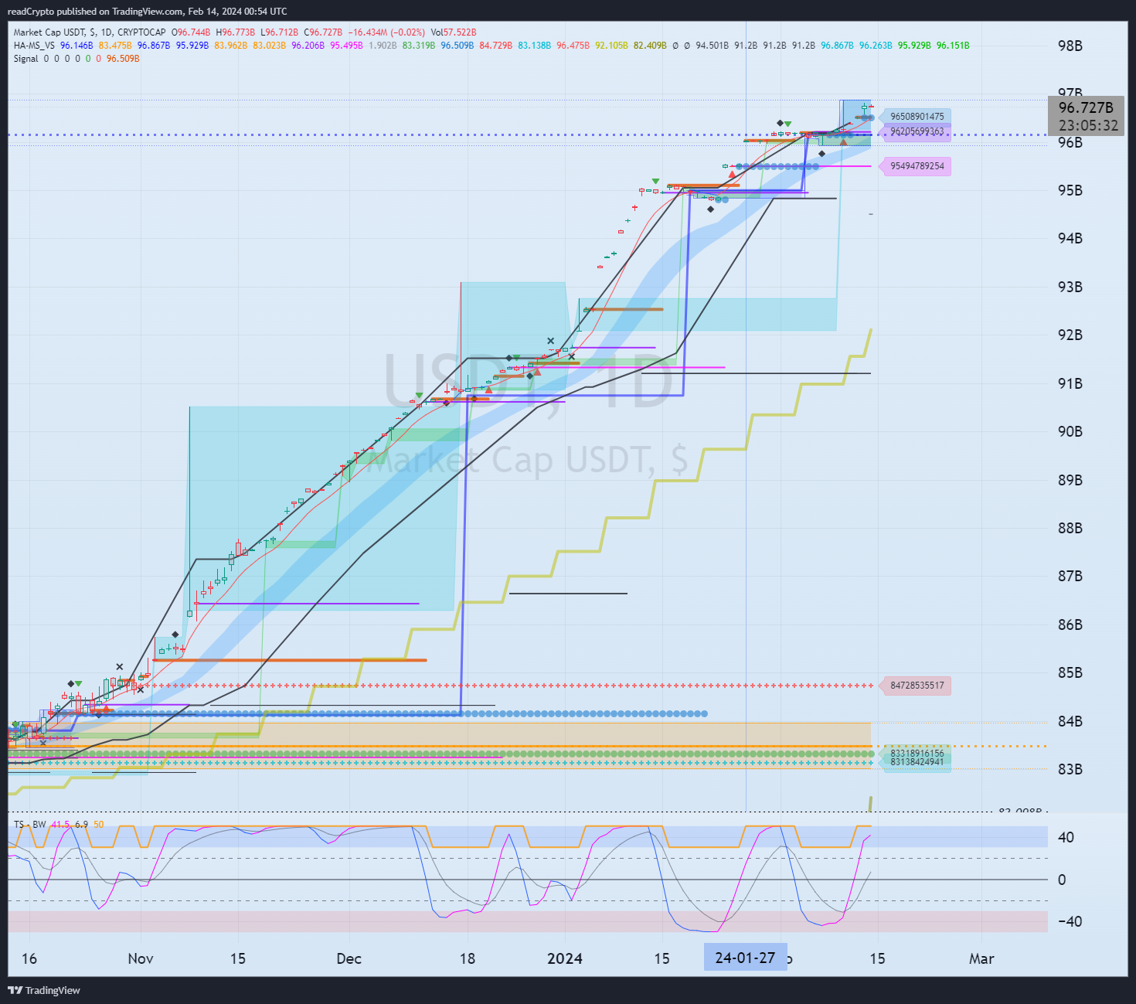
Task: Click the 83.962B value in HA-MS_VS row
Action: pyautogui.click(x=231, y=46)
